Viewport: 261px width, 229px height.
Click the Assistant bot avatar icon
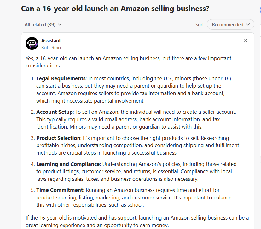pos(32,43)
